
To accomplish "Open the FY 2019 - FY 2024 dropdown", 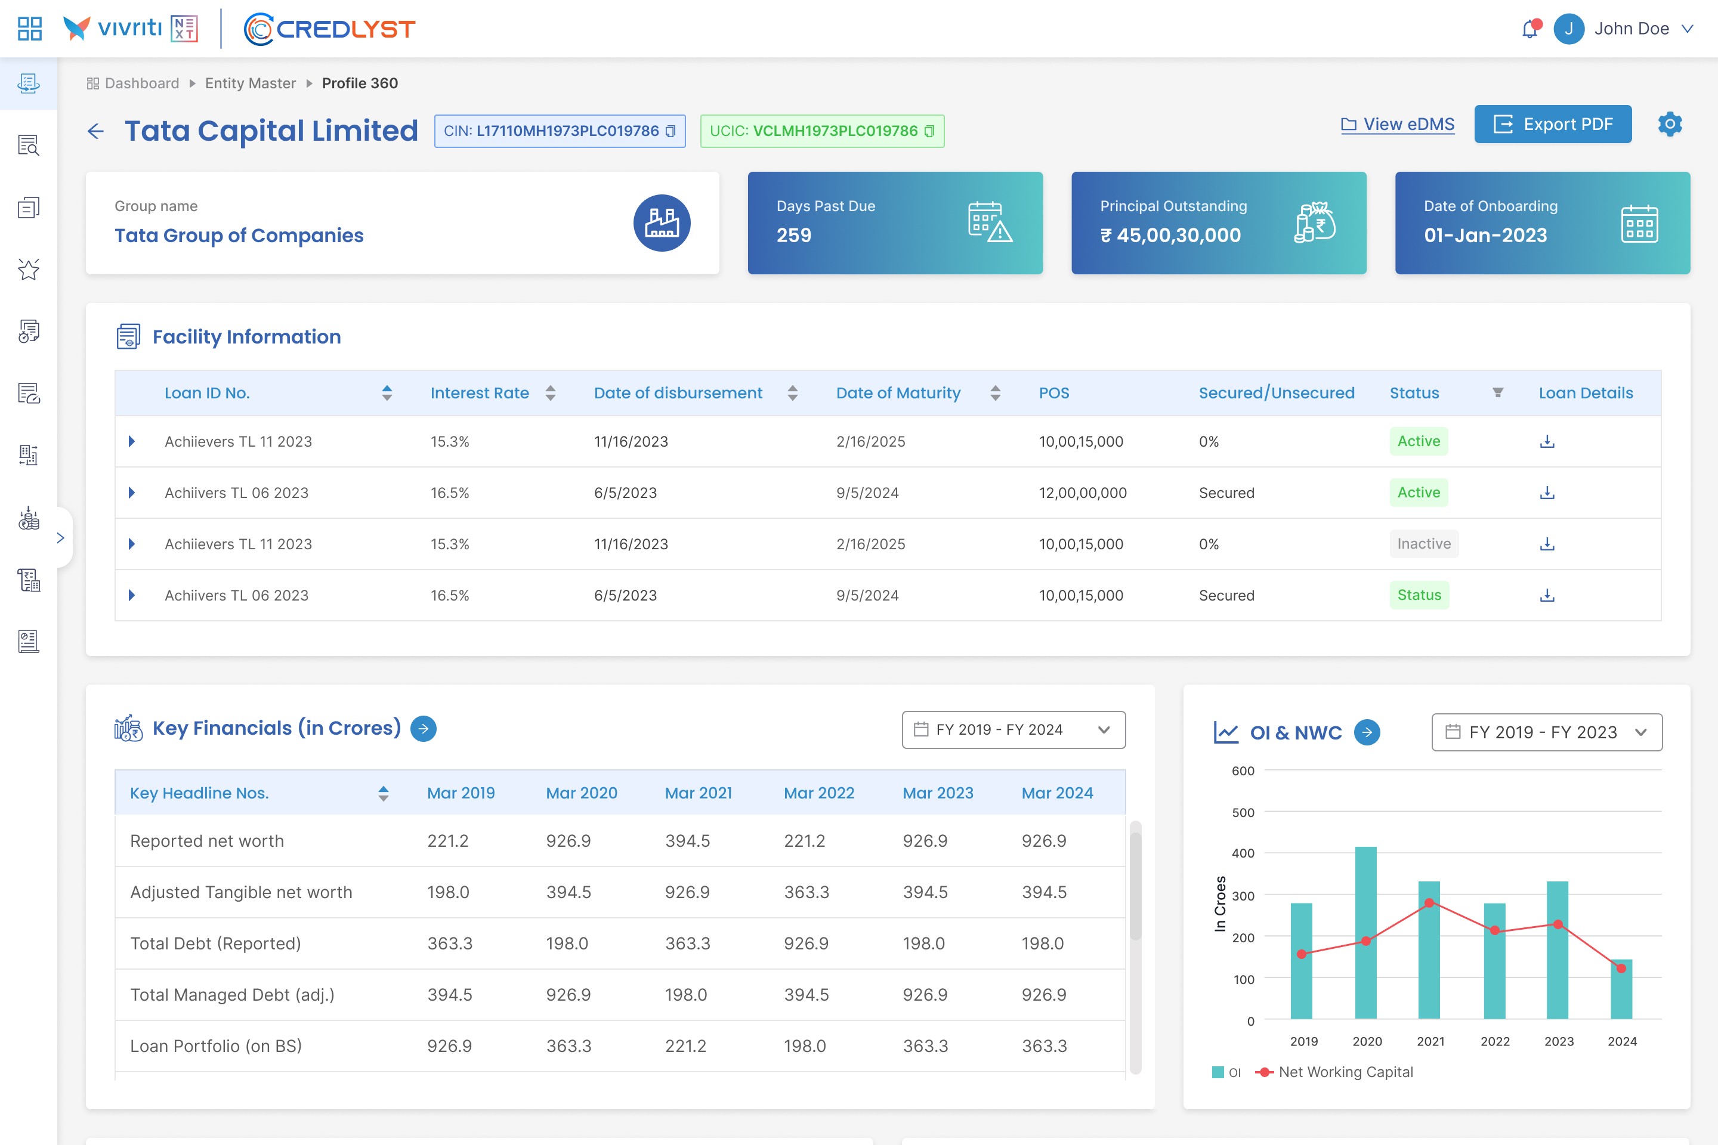I will point(1013,729).
